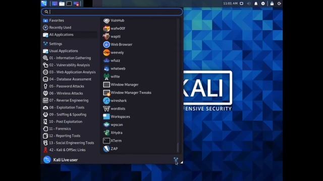323x181 pixels.
Task: Launch wireshark from the list
Action: click(x=139, y=101)
